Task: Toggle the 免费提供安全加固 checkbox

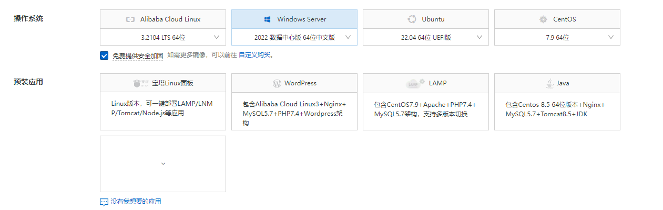Action: coord(104,55)
